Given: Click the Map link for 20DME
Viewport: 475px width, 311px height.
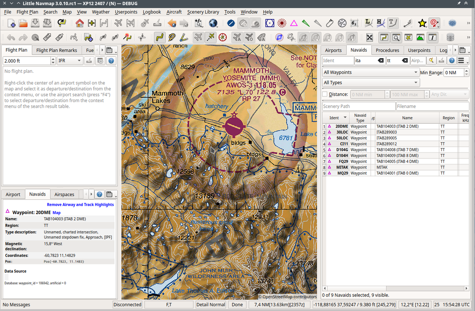Looking at the screenshot, I should 57,213.
